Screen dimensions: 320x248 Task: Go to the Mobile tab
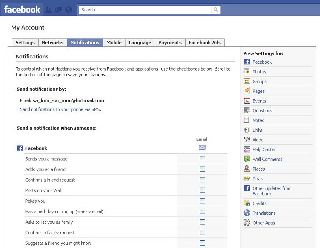point(114,43)
